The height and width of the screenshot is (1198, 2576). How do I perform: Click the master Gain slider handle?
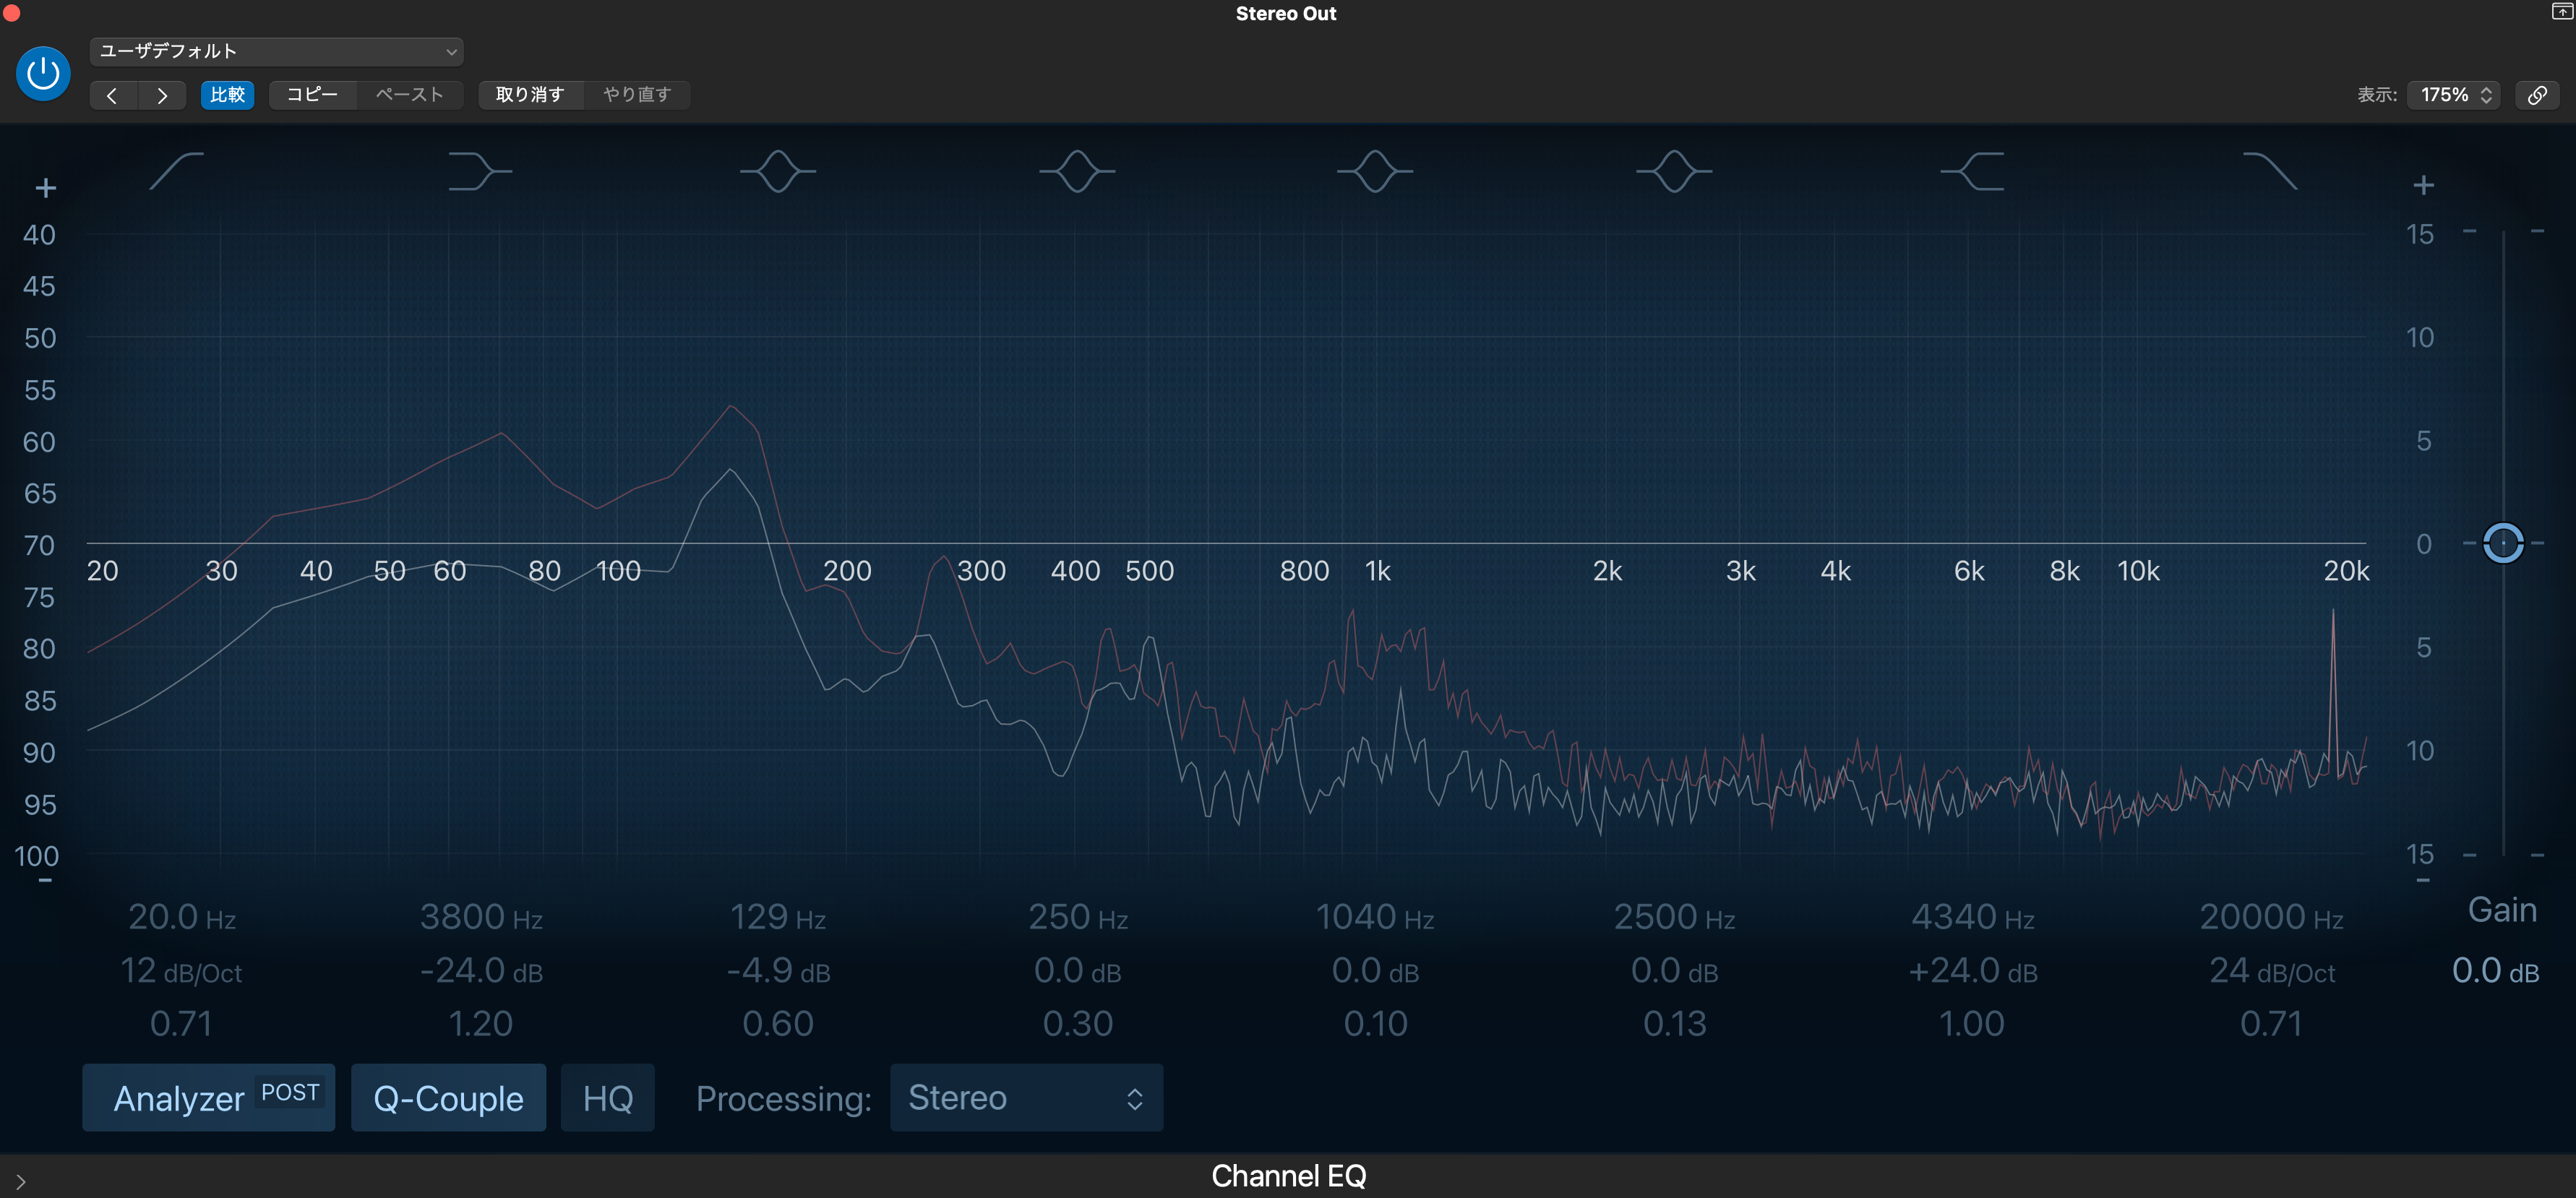pos(2502,543)
